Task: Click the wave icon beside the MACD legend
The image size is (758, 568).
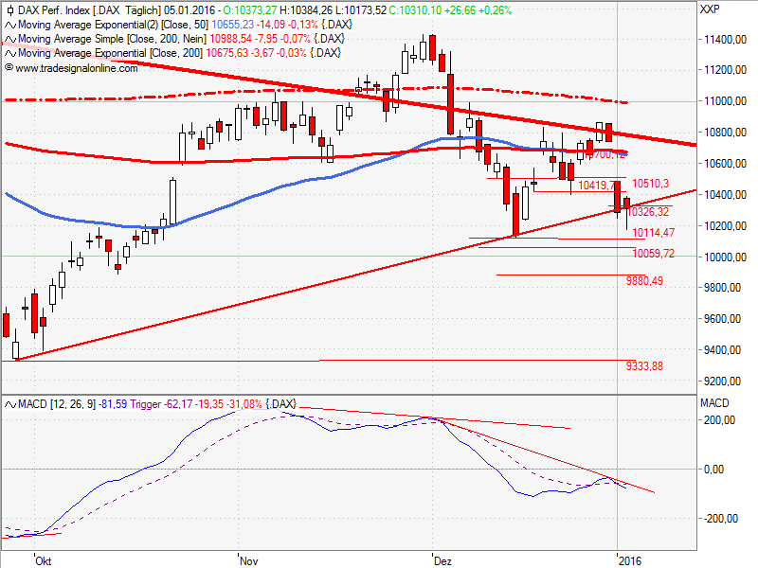Action: (x=9, y=404)
